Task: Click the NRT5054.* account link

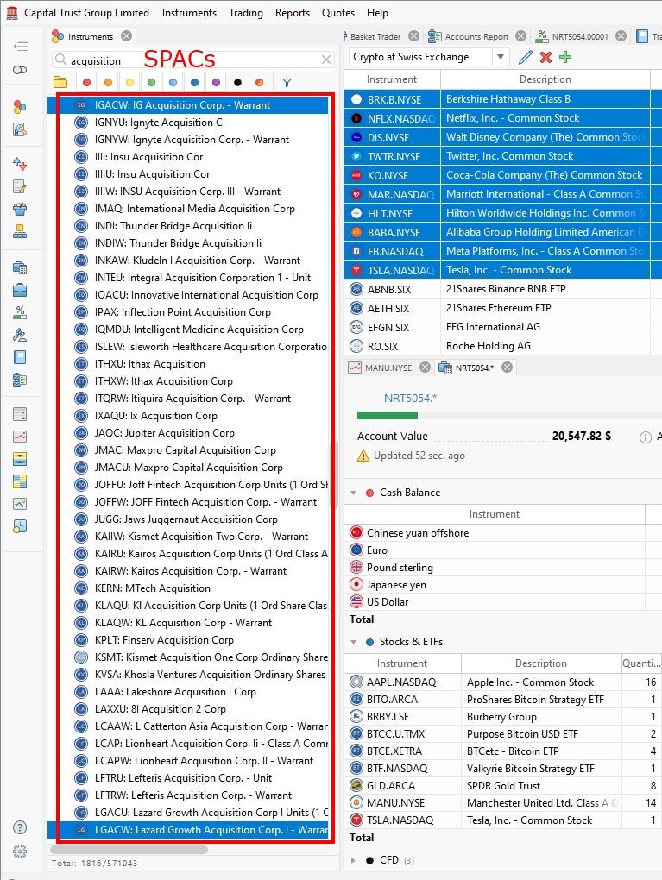Action: click(410, 399)
